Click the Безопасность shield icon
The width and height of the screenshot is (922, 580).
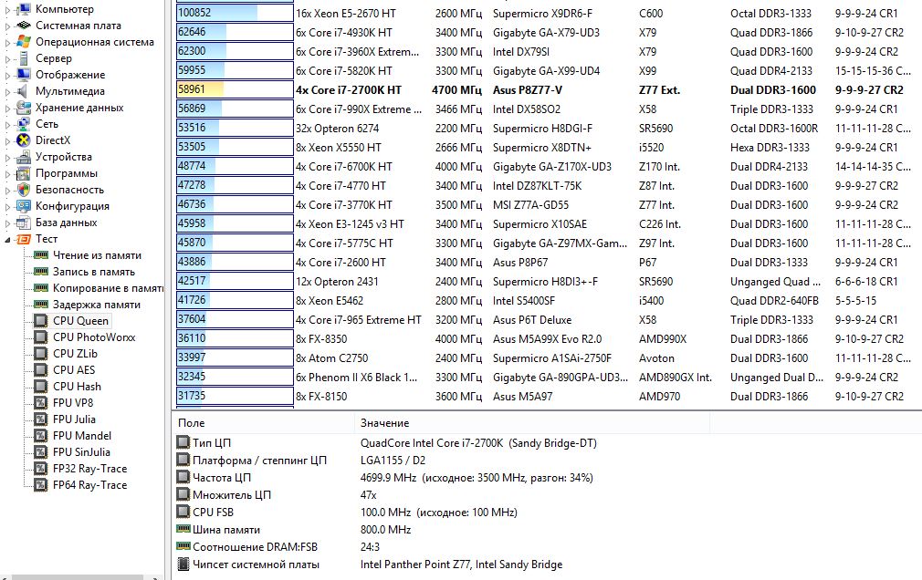click(24, 190)
